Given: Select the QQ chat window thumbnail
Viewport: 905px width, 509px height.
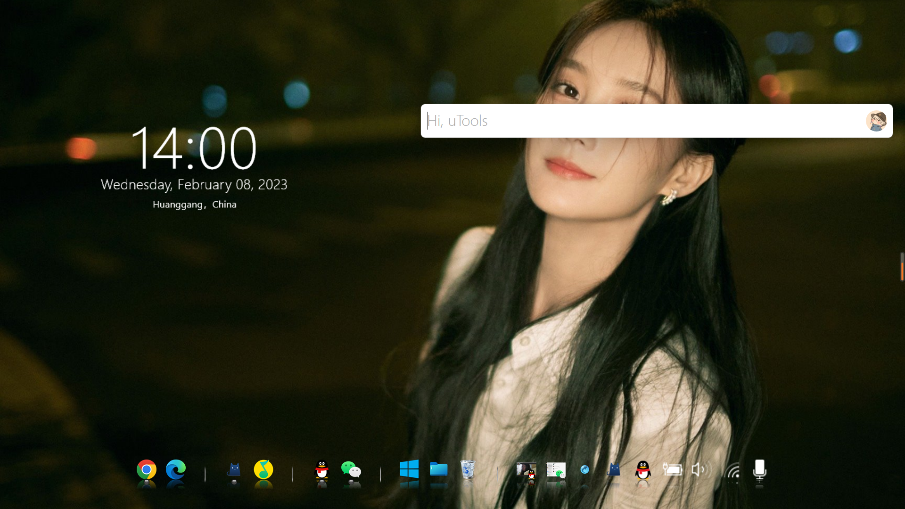Looking at the screenshot, I should click(x=526, y=470).
